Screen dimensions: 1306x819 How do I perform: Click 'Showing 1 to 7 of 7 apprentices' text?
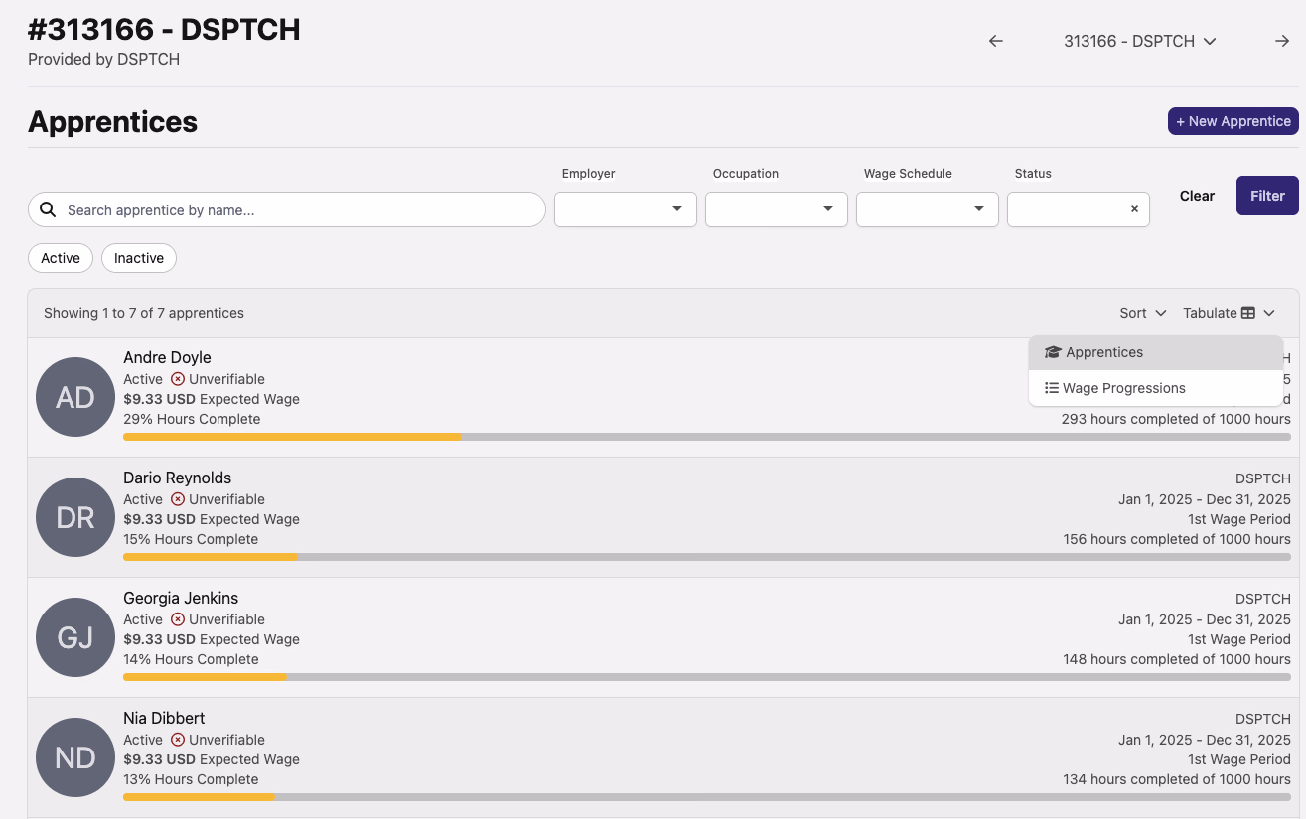click(x=144, y=313)
